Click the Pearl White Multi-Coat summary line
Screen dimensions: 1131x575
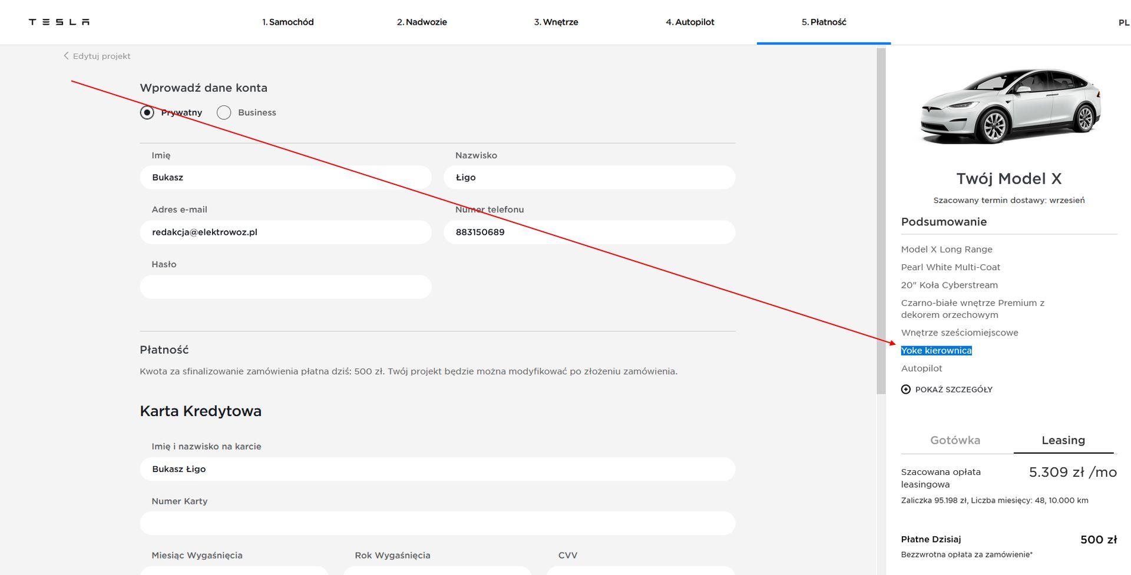pyautogui.click(x=951, y=267)
